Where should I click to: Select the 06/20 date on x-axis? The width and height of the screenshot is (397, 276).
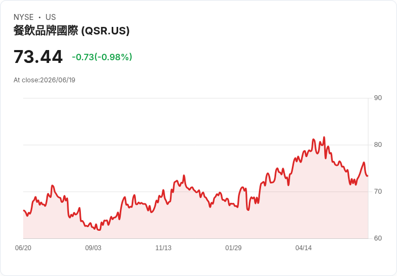(x=23, y=248)
